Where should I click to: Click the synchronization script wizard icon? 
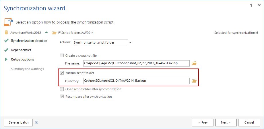click(x=8, y=22)
